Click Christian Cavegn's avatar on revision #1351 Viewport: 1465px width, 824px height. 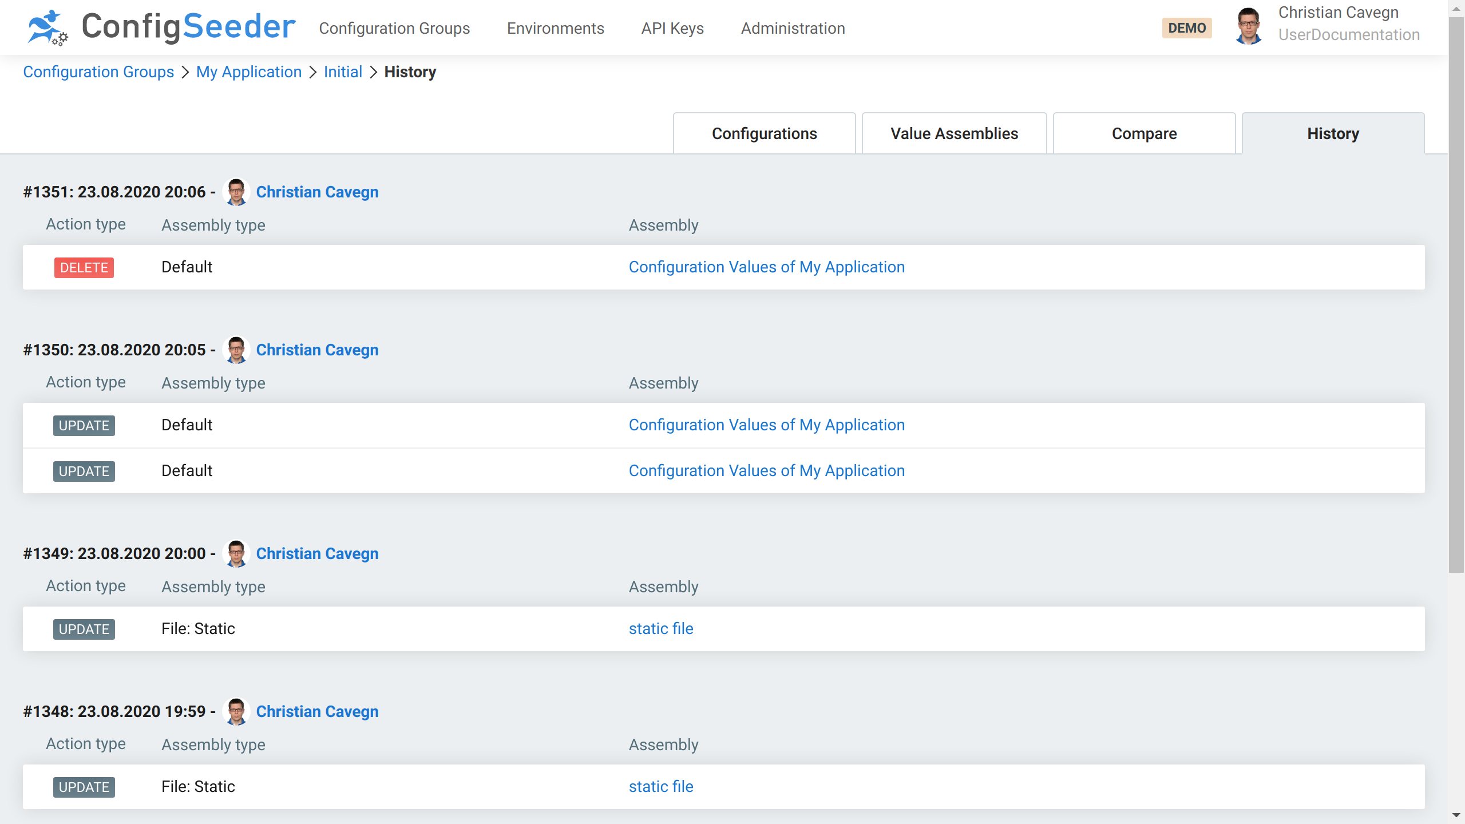[x=236, y=192]
